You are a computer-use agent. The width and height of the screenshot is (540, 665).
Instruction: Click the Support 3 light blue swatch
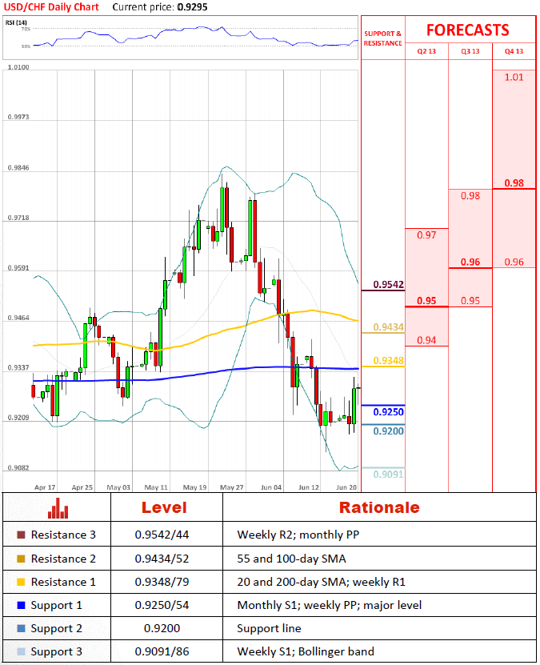(21, 651)
